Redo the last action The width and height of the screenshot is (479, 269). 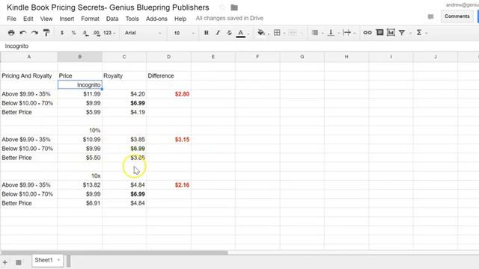click(x=34, y=33)
